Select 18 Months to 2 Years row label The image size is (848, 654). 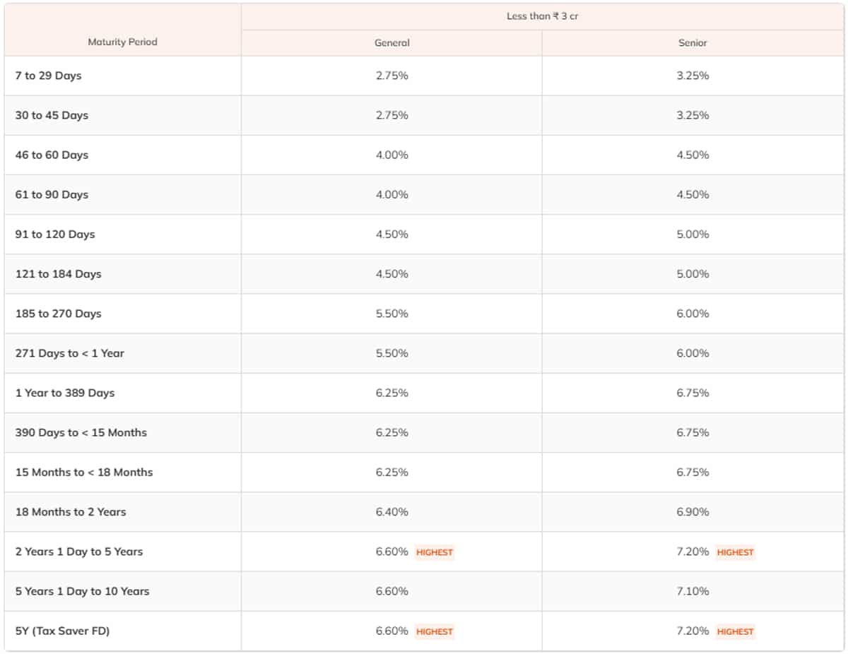(71, 512)
